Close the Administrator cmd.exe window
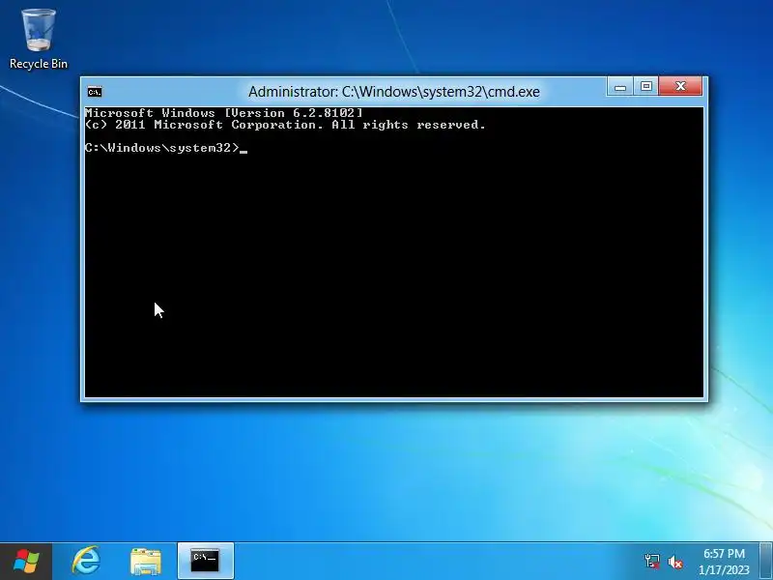The width and height of the screenshot is (773, 580). pos(681,87)
